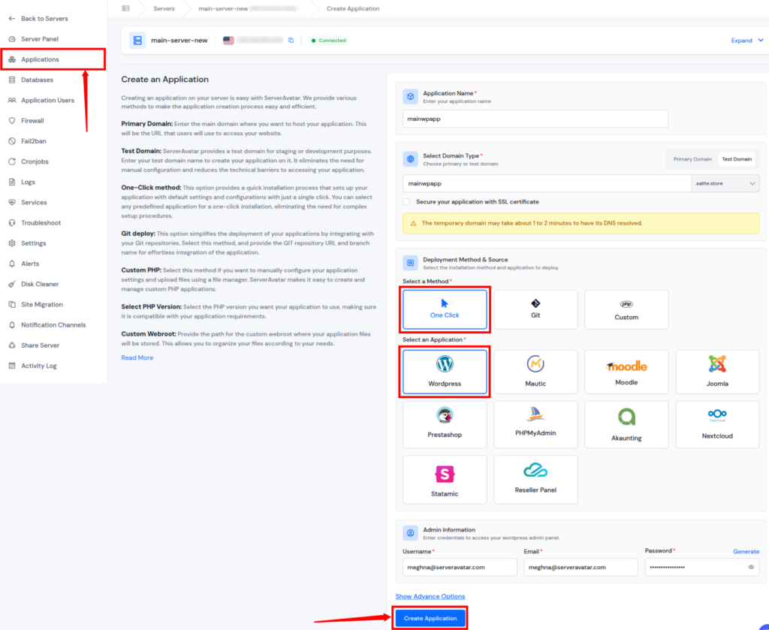Click the Generate password link
769x630 pixels.
click(746, 551)
